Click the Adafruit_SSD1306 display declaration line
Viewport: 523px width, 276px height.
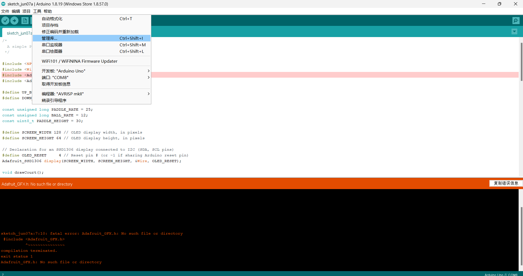tap(92, 161)
